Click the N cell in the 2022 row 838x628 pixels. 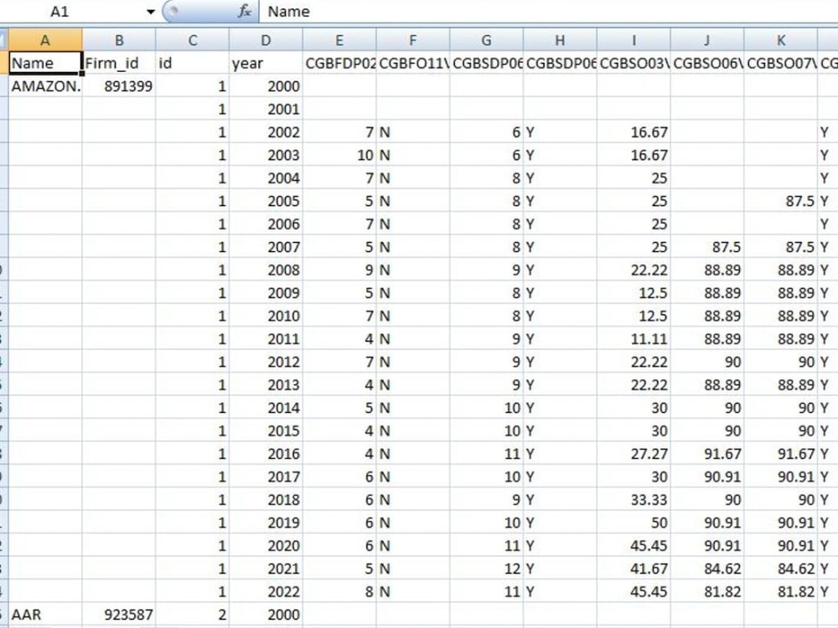(413, 592)
